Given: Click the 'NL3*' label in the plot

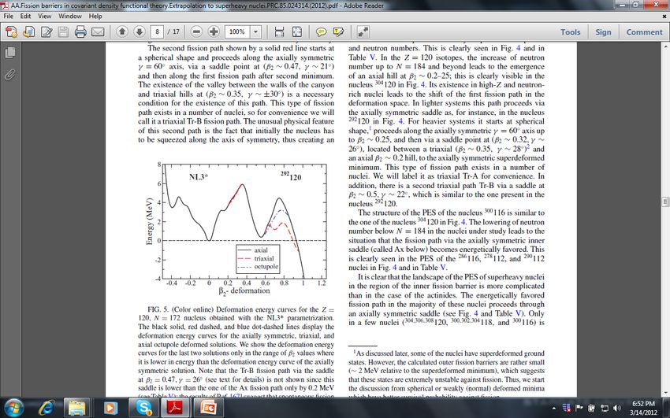Looking at the screenshot, I should pos(199,176).
